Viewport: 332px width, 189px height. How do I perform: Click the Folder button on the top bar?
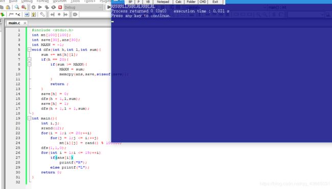pos(191,2)
